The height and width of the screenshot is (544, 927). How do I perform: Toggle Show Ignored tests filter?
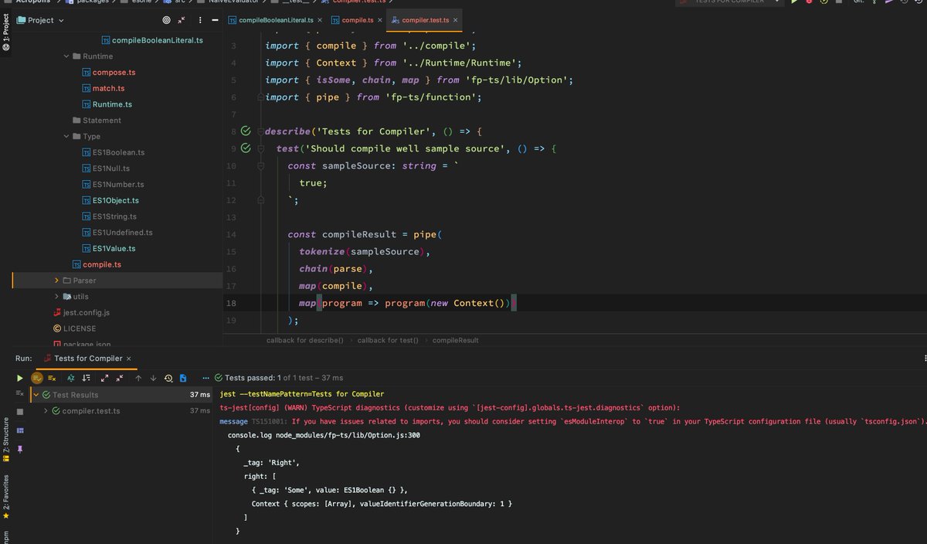pyautogui.click(x=52, y=378)
